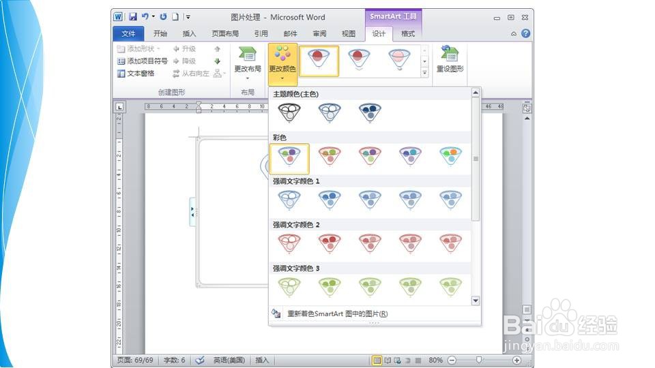Select the highlighted first SmartArt style thumbnail
Image resolution: width=655 pixels, height=368 pixels.
coord(319,61)
